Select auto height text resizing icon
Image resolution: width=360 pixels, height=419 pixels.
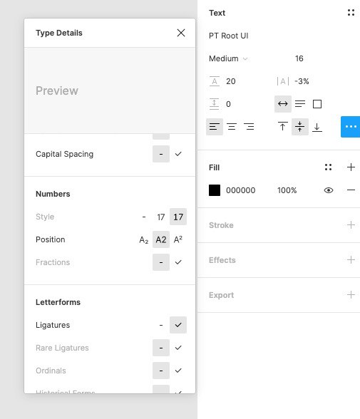300,104
